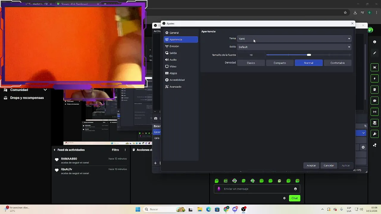Open the Chrome downloads icon
The image size is (381, 214).
point(355,12)
